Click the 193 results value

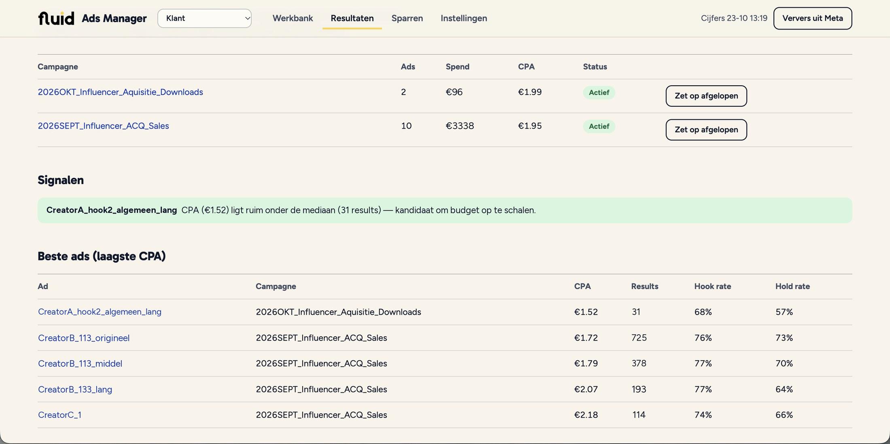pos(639,389)
